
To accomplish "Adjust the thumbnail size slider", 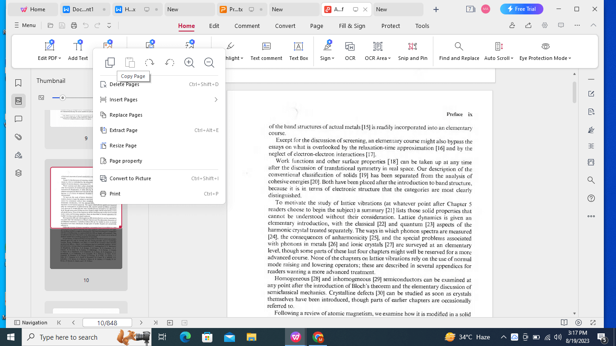I will [x=63, y=97].
